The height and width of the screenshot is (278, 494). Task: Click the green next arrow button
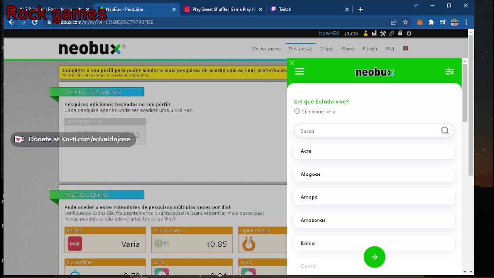pyautogui.click(x=374, y=257)
